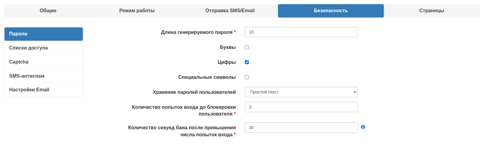Open the Режим работы tab

click(x=137, y=11)
